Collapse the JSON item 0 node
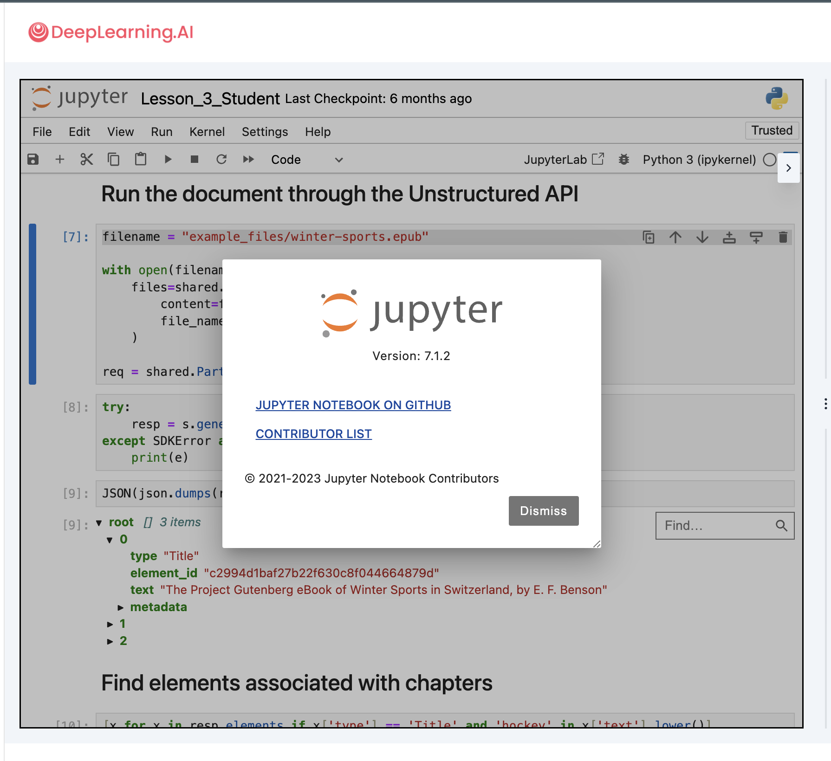 (x=110, y=540)
